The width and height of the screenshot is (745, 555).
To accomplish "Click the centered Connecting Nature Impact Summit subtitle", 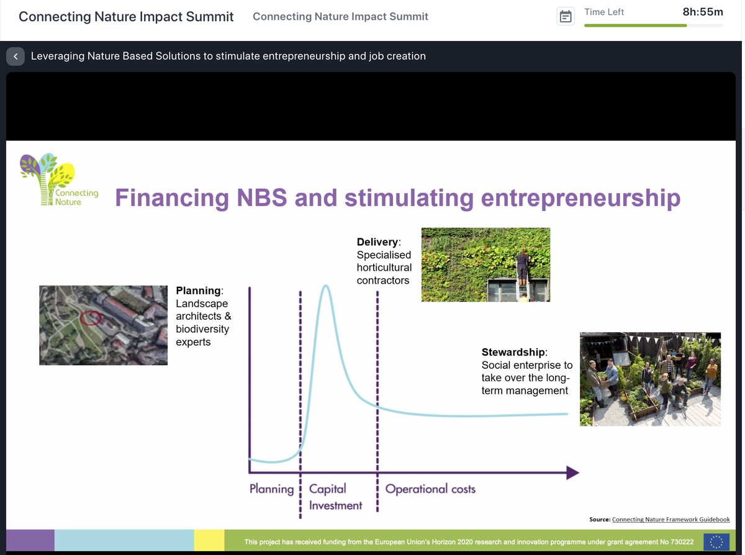I will tap(340, 17).
